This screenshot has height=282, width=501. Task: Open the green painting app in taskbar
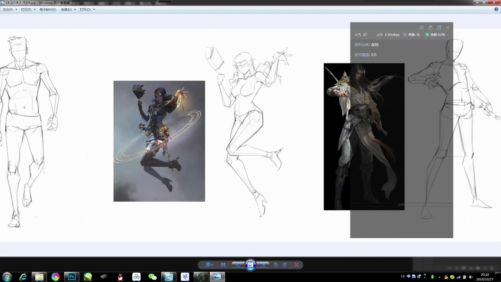click(x=88, y=277)
